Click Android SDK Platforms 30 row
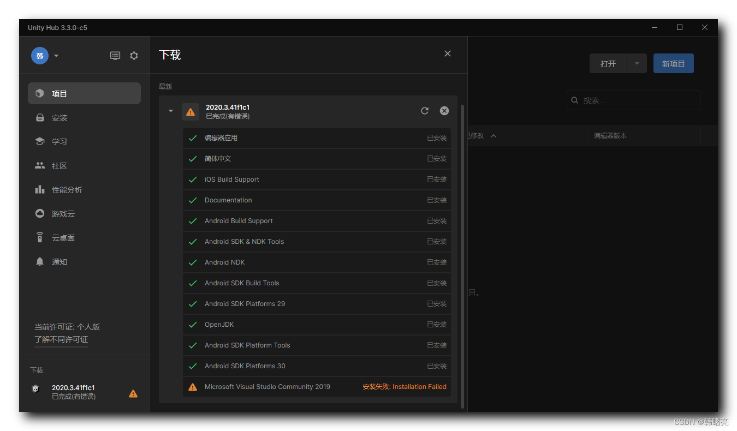Viewport: 737px width, 431px height. (317, 366)
